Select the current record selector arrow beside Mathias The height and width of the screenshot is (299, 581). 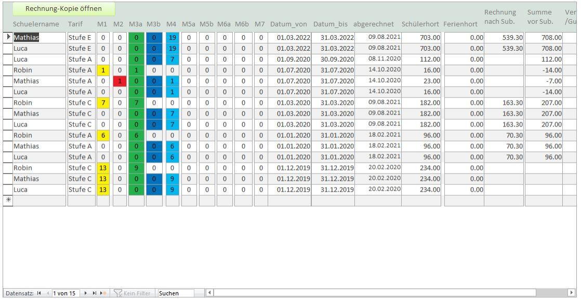pyautogui.click(x=8, y=37)
